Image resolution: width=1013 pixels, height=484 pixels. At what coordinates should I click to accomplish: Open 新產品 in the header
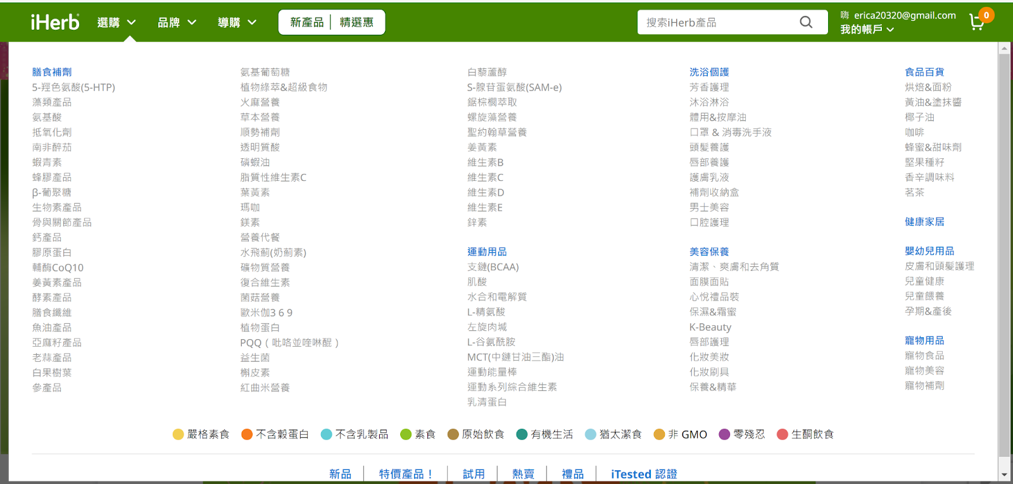(x=306, y=22)
